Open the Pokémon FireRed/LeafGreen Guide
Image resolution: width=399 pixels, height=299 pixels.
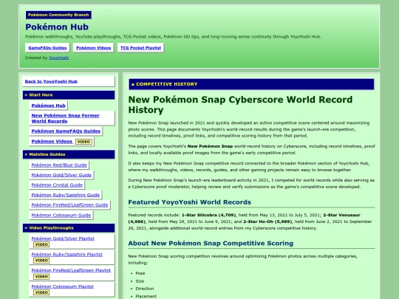point(69,205)
